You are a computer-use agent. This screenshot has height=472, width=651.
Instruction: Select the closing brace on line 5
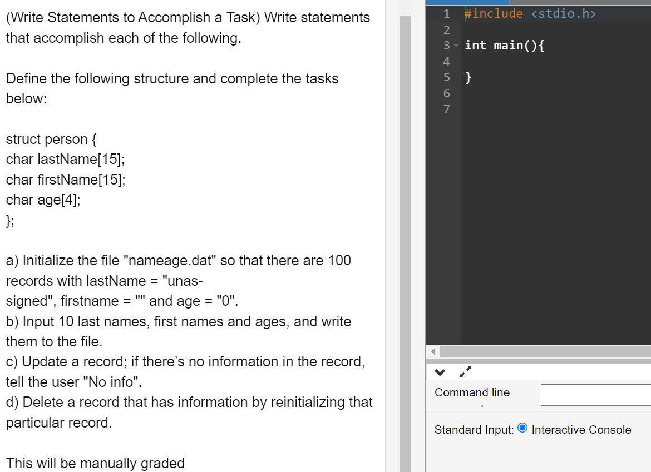[469, 77]
